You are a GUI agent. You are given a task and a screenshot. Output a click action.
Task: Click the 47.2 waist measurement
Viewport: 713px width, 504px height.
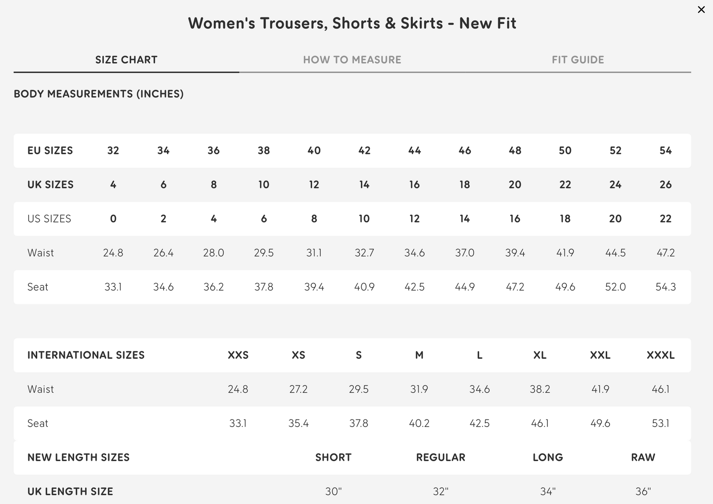665,253
